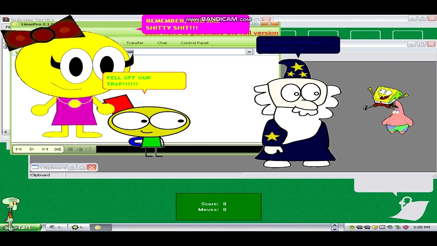437x246 pixels.
Task: Click the taskbar scroll up arrow
Action: pos(335,225)
